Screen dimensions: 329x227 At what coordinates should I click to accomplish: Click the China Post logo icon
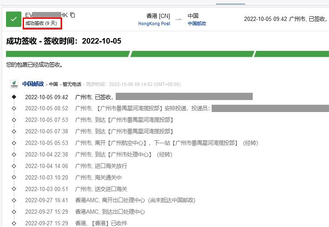click(14, 84)
